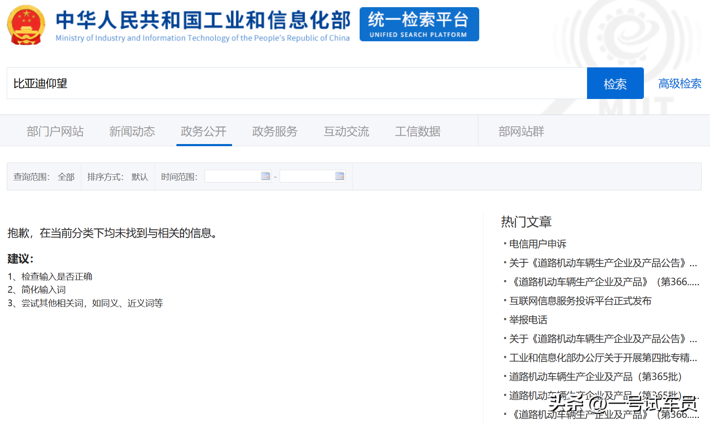Switch to the 部门户网站 tab
The image size is (710, 425).
coord(55,131)
